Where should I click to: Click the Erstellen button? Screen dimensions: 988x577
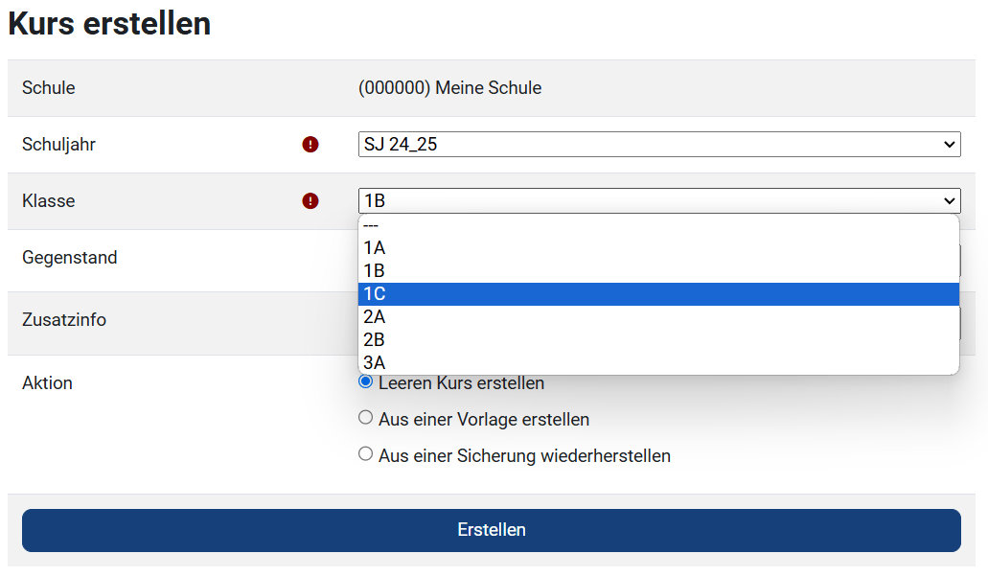tap(492, 530)
